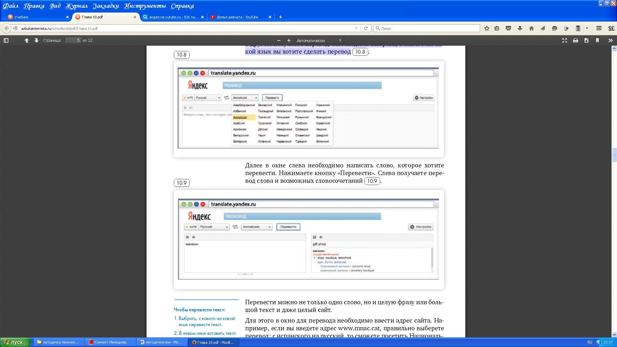Click the 10.9 figure reference label
Viewport: 617px width, 347px height.
(x=182, y=183)
